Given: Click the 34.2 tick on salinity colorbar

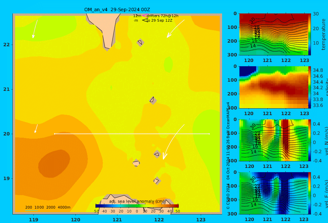Looking at the screenshot, I should point(318,88).
